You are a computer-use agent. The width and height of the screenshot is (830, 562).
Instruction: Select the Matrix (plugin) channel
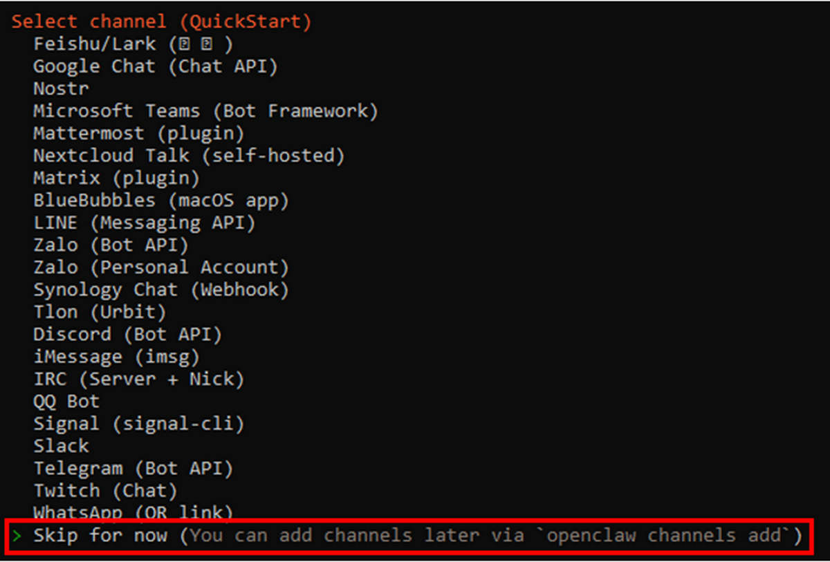coord(116,178)
